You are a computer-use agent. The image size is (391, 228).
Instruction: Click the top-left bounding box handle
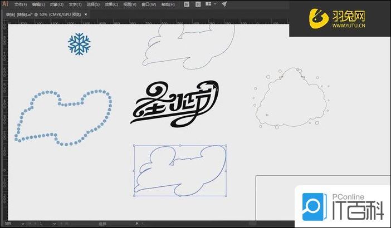[x=134, y=145]
